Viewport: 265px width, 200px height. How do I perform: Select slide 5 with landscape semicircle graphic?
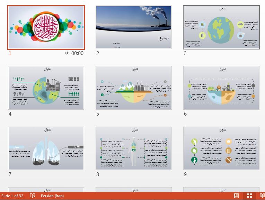[134, 88]
